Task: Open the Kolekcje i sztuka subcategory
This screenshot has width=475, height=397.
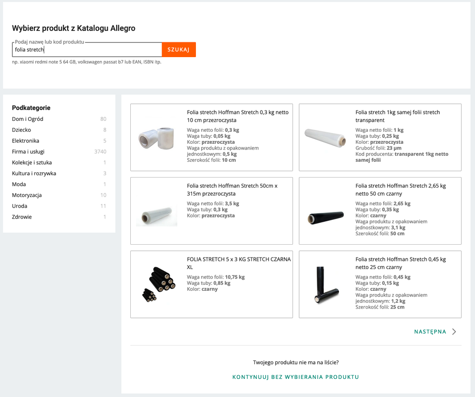Action: tap(32, 163)
